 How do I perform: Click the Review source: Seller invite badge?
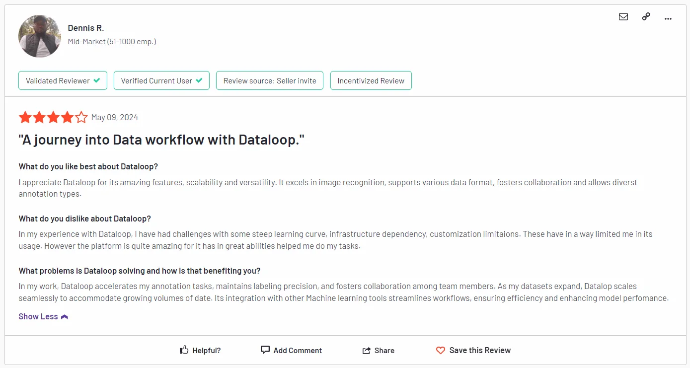tap(270, 80)
